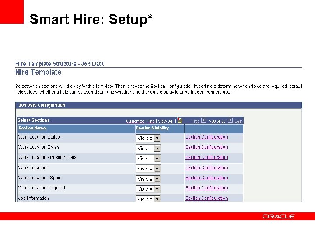315x236 pixels.
Task: Open Section Configuration for Work Location - Position Data
Action: pos(206,157)
